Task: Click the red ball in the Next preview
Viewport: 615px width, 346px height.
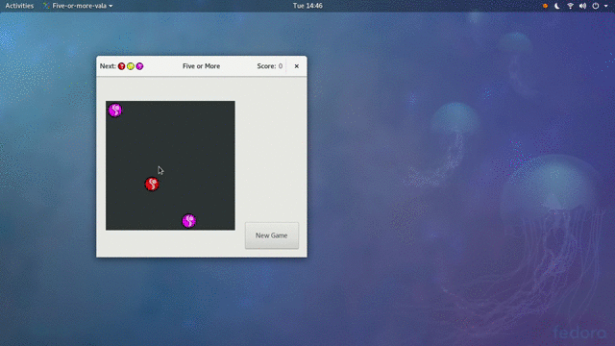Action: pyautogui.click(x=122, y=66)
